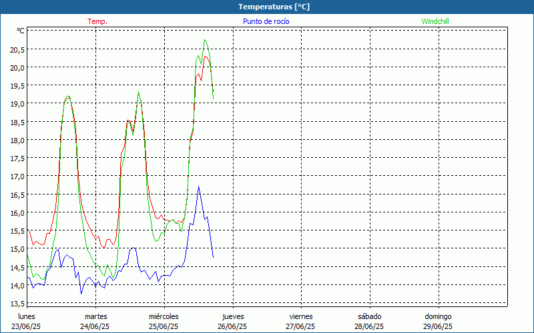Click the 'jueves' day label
The image size is (534, 333).
point(233,317)
